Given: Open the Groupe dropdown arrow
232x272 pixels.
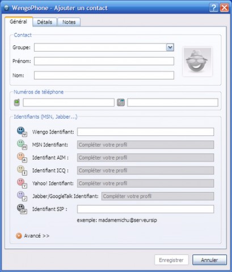Looking at the screenshot, I should click(x=170, y=47).
